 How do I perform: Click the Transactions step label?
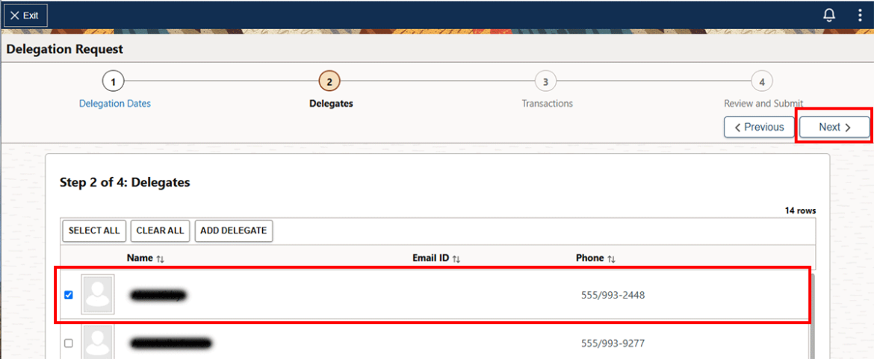547,104
